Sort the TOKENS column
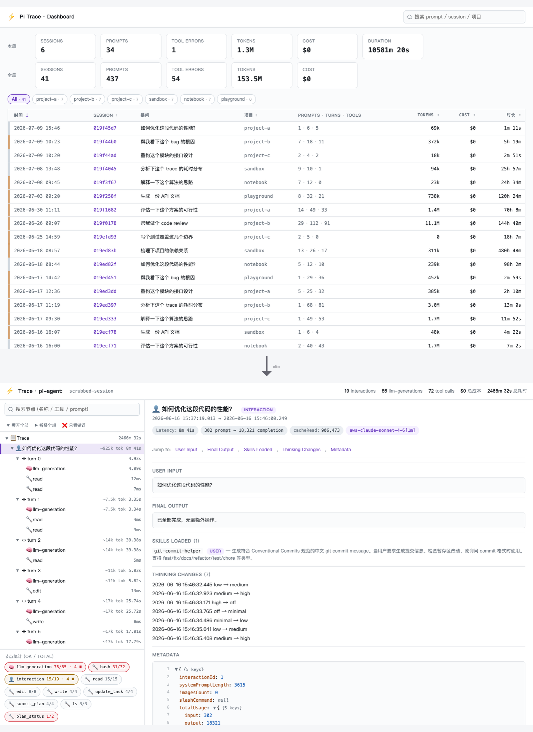This screenshot has width=533, height=732. point(438,115)
